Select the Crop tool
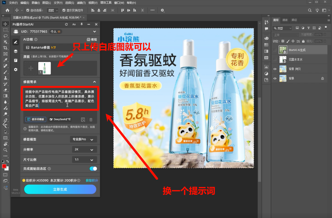The height and width of the screenshot is (218, 332). 5,48
